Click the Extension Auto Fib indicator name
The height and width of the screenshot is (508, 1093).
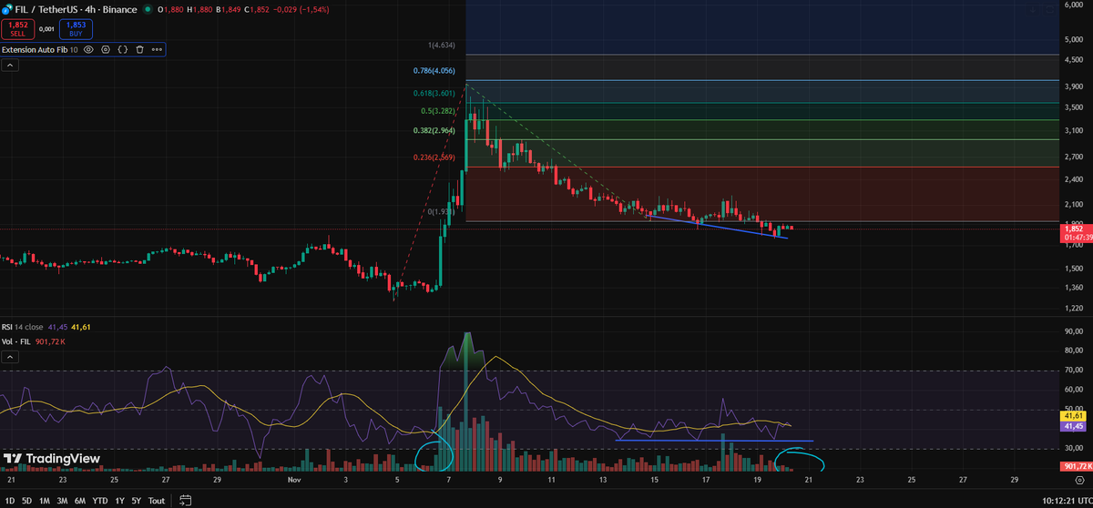35,49
